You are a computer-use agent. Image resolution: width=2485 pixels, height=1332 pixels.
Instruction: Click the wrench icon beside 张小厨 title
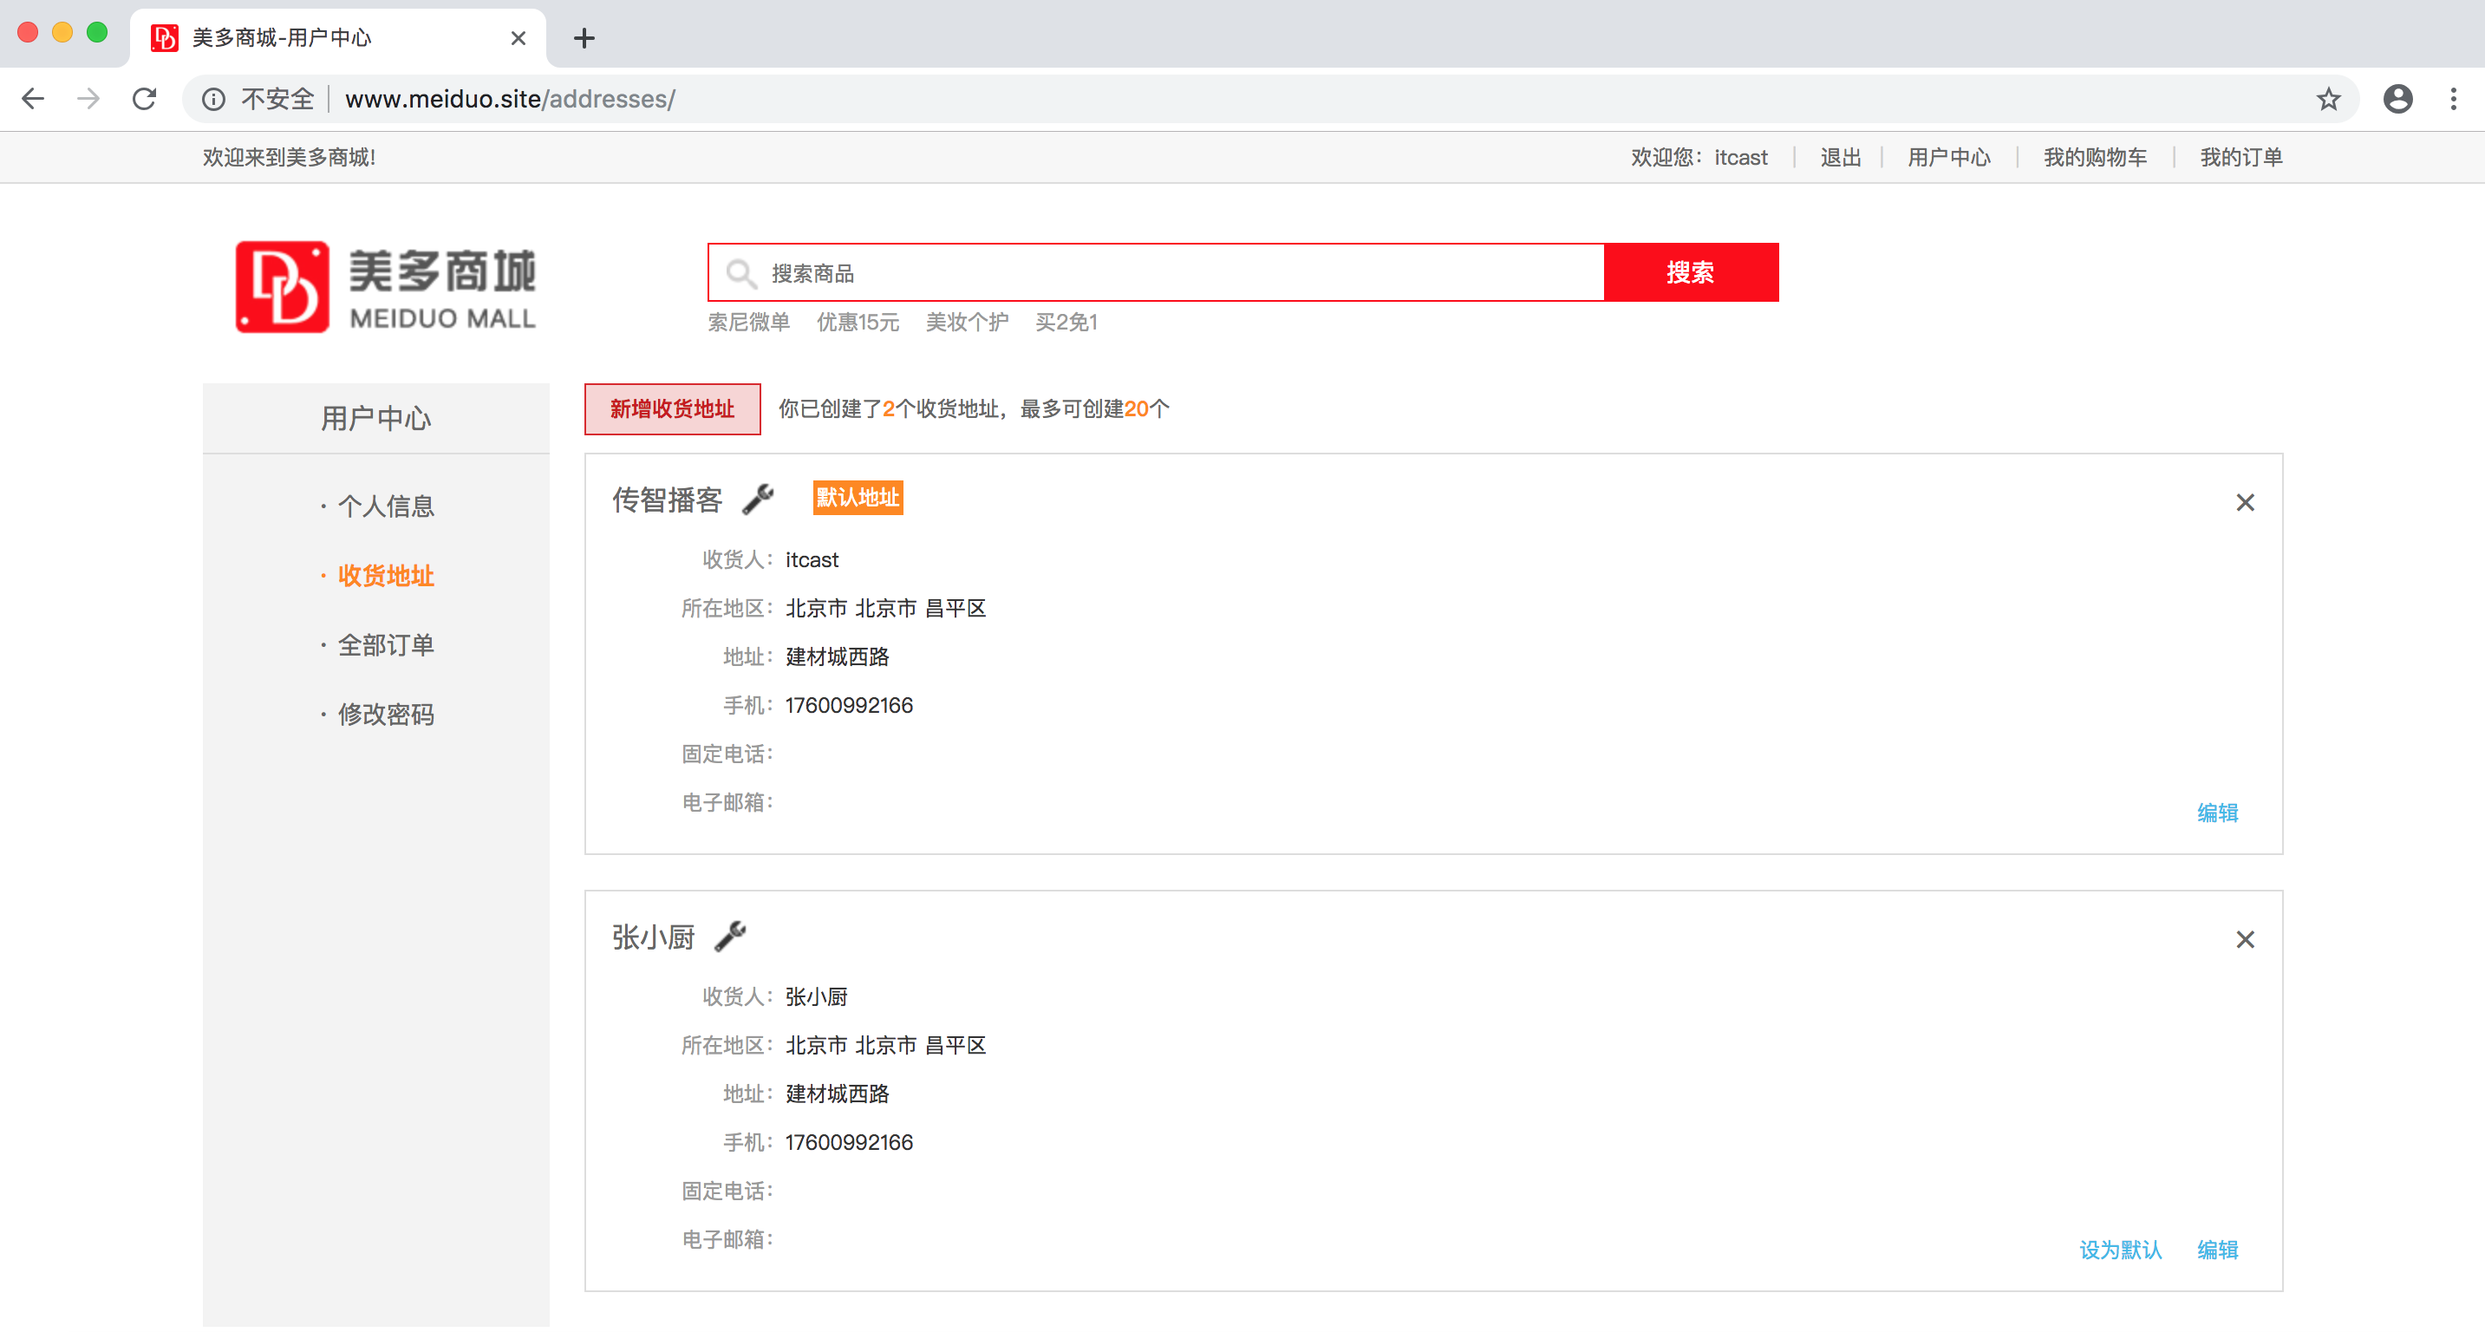(730, 936)
